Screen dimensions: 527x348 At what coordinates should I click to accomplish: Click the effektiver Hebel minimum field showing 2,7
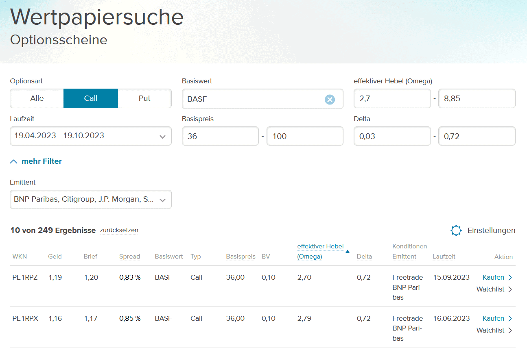(392, 98)
